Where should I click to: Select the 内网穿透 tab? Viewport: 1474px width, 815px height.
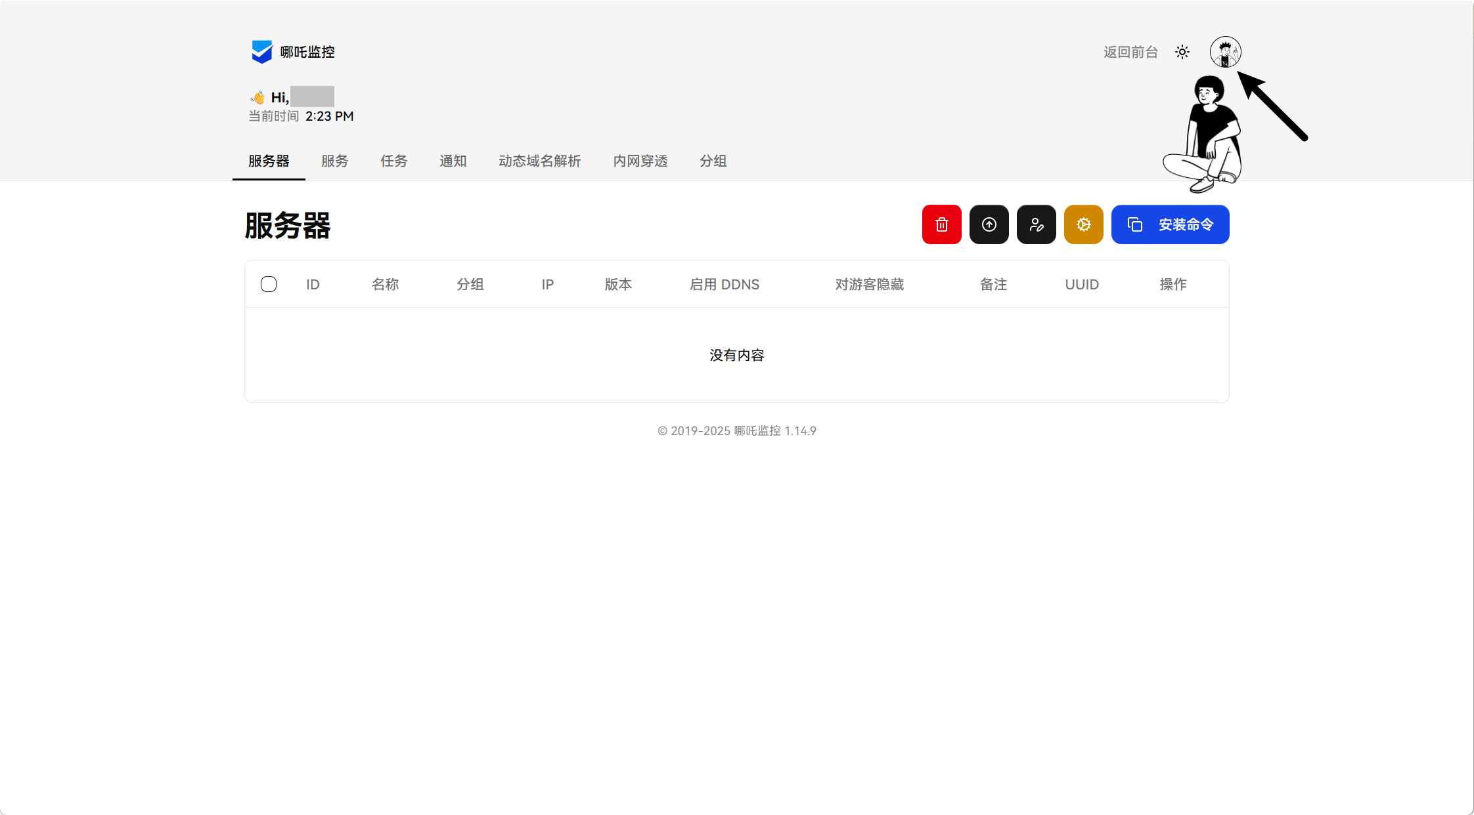pyautogui.click(x=640, y=161)
